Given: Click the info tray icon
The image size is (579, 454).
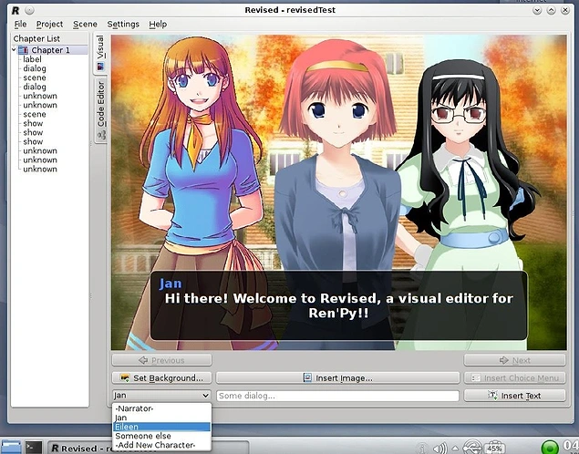Looking at the screenshot, I should 422,449.
